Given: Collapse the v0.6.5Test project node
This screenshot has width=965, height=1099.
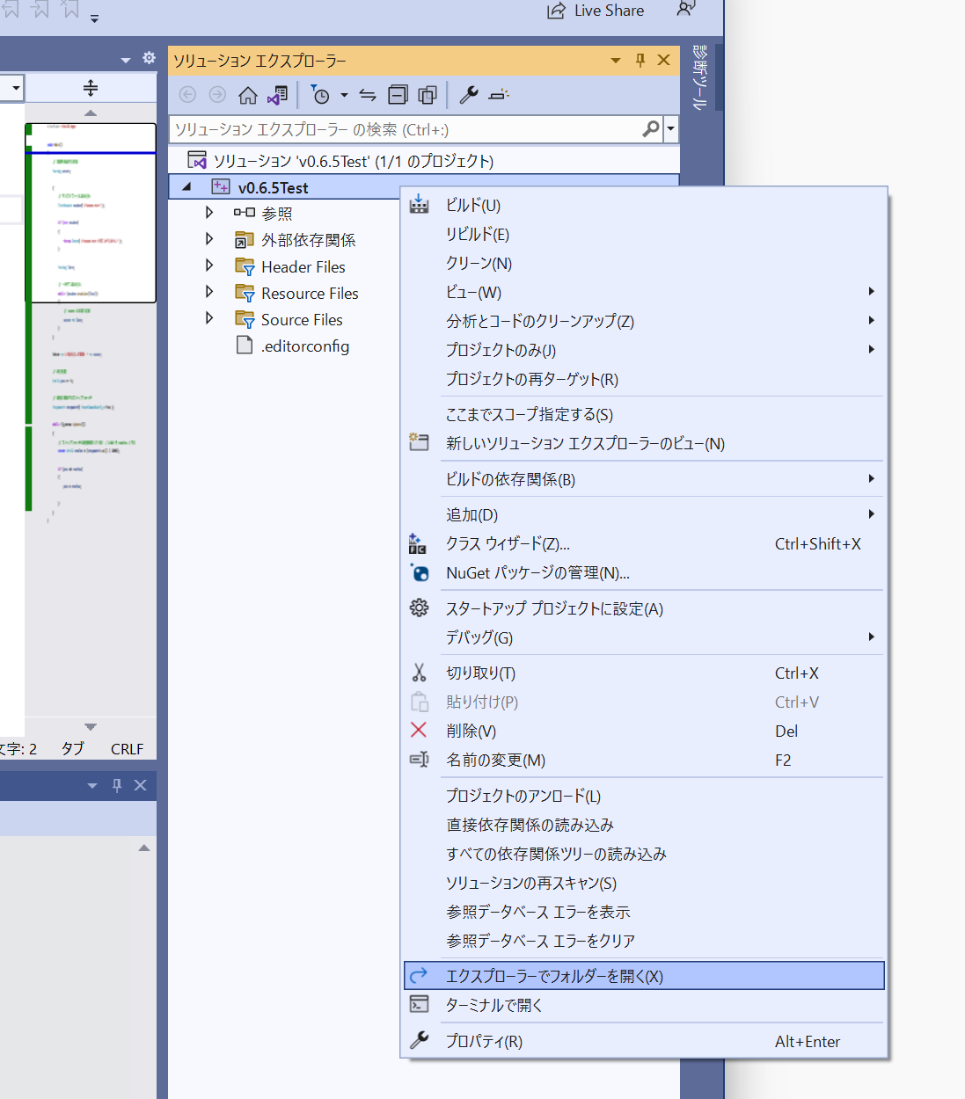Looking at the screenshot, I should point(186,186).
